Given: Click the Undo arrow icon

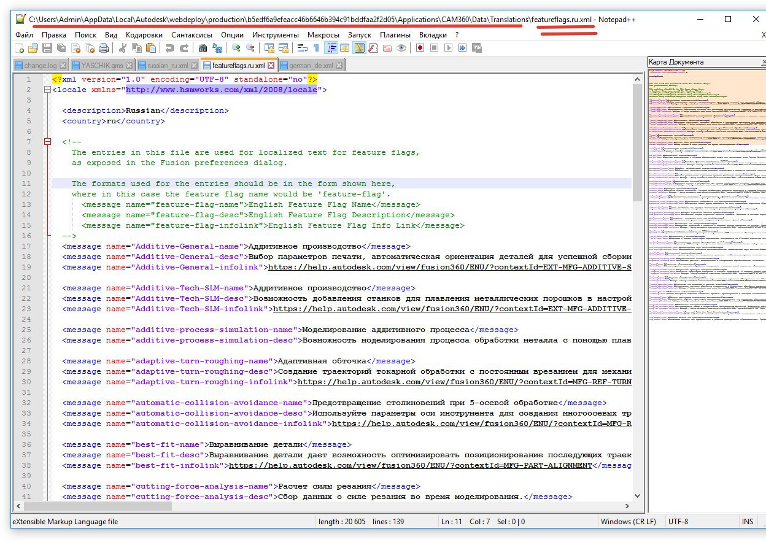Looking at the screenshot, I should 169,48.
